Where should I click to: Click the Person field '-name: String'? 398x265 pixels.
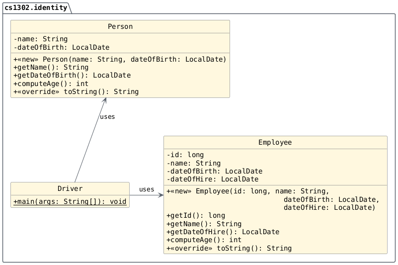point(41,39)
